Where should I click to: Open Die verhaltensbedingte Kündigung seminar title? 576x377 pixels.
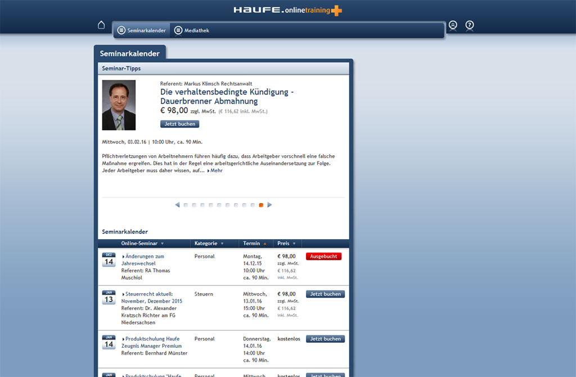227,96
